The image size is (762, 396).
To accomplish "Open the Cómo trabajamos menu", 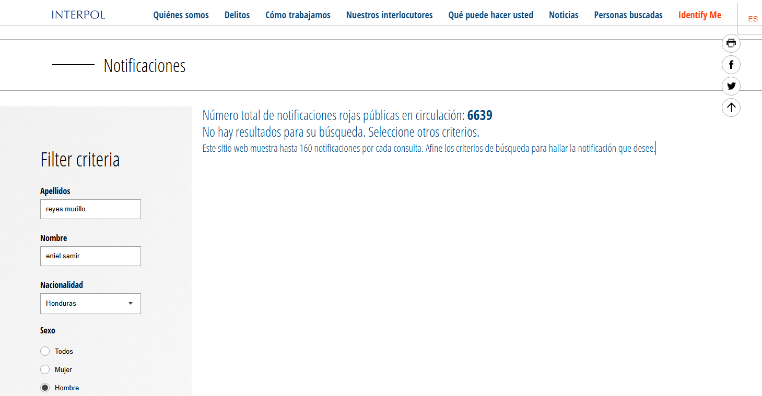I will coord(298,15).
